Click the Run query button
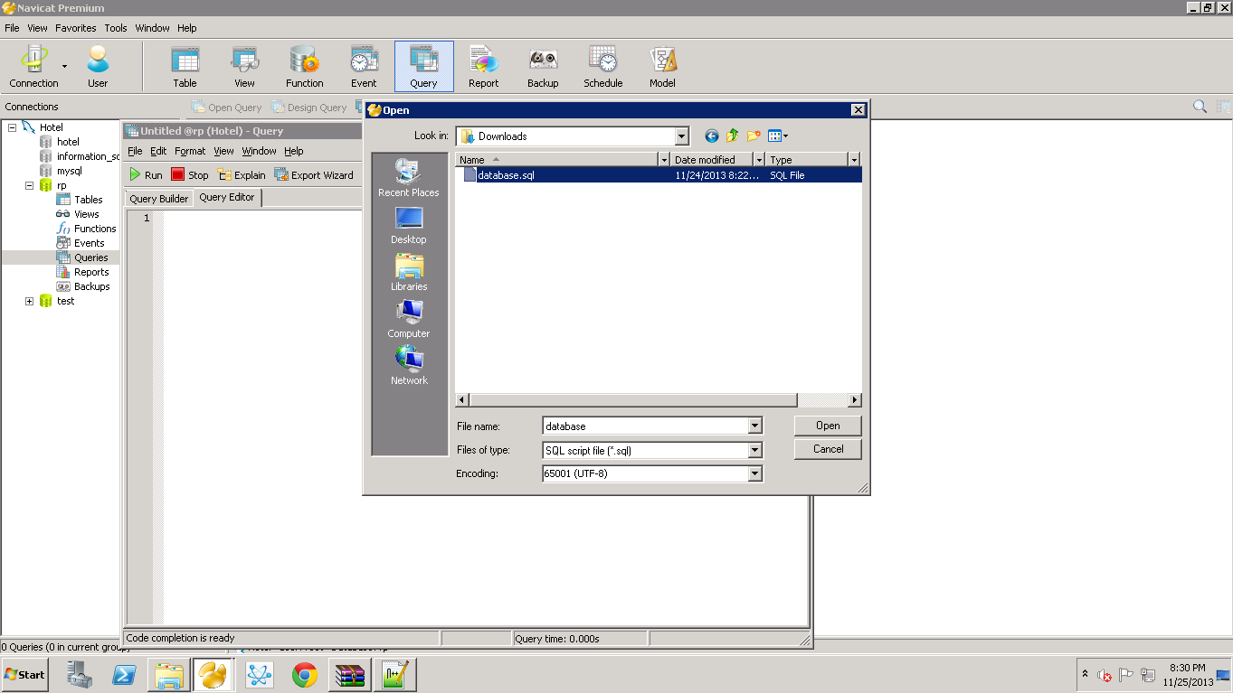The image size is (1233, 693). pyautogui.click(x=146, y=175)
